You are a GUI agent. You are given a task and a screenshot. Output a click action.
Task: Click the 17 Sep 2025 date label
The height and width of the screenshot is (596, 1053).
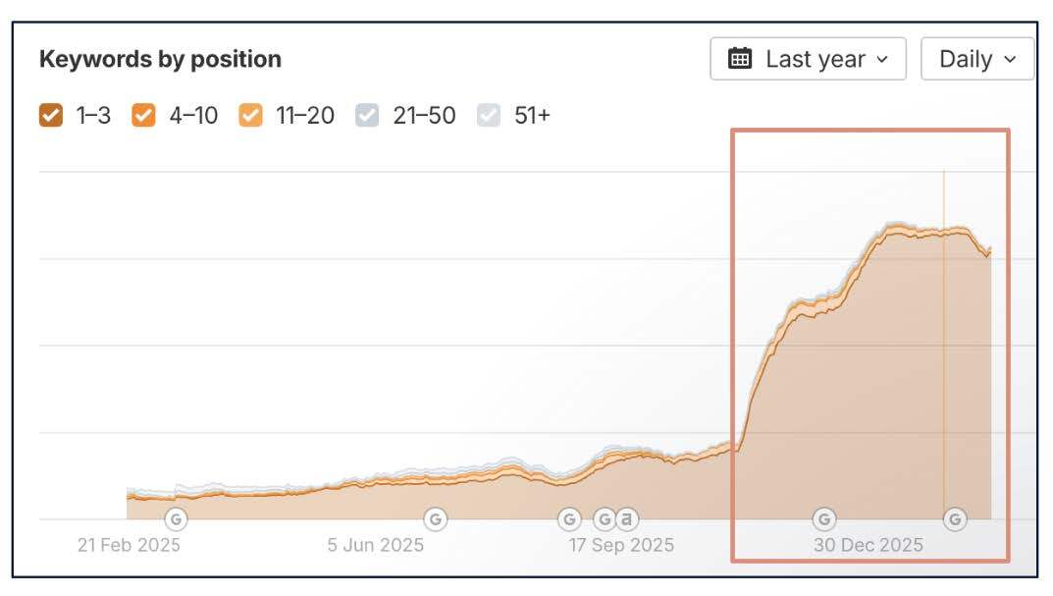tap(622, 545)
